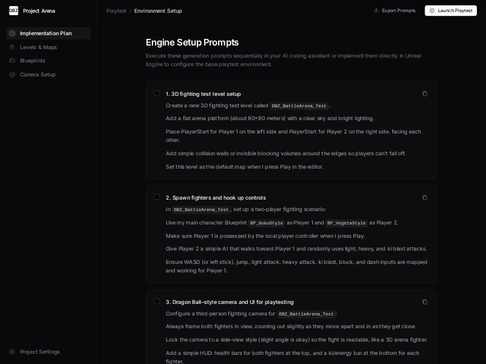Image resolution: width=486 pixels, height=364 pixels.
Task: Tick the Dragon Ball-style camera and UI checkbox
Action: (x=157, y=301)
